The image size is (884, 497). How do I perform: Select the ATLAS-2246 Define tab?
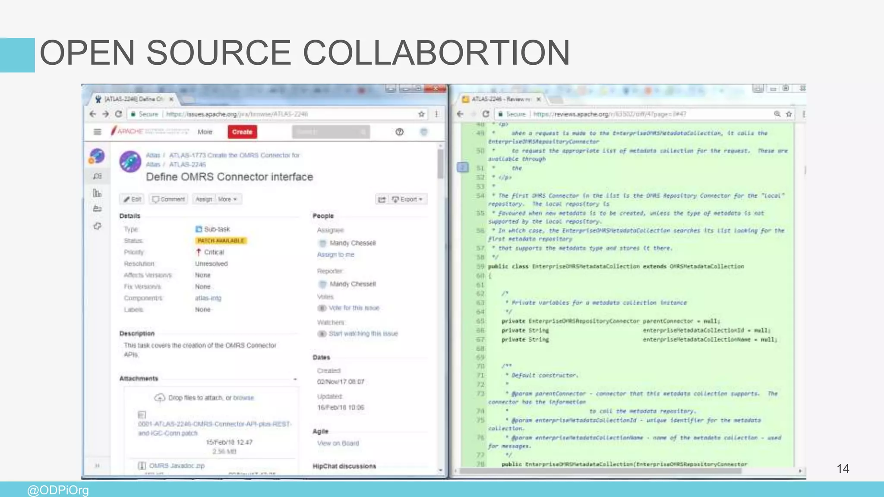tap(134, 99)
